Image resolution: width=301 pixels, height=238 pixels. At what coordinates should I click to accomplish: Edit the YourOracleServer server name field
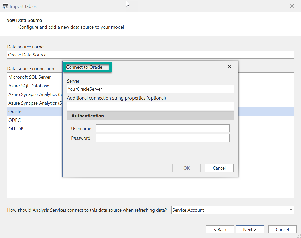click(150, 89)
